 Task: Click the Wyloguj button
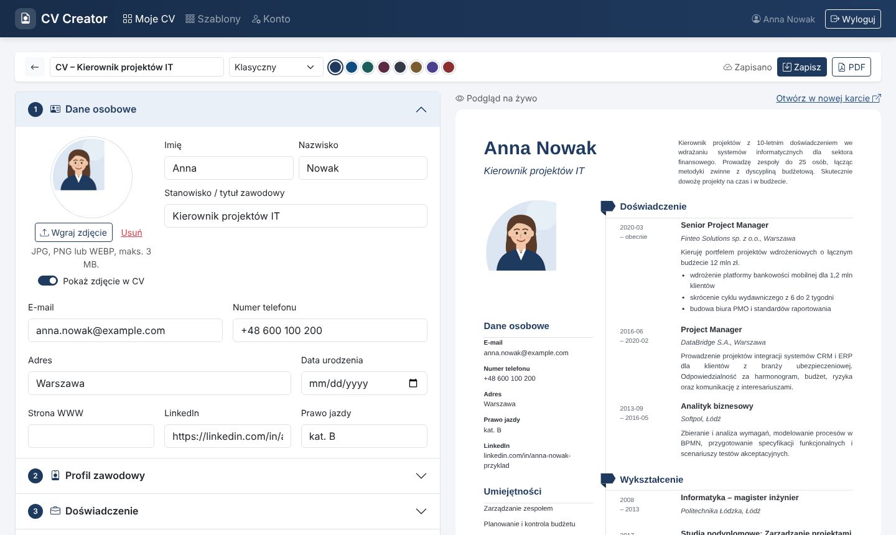[x=853, y=19]
